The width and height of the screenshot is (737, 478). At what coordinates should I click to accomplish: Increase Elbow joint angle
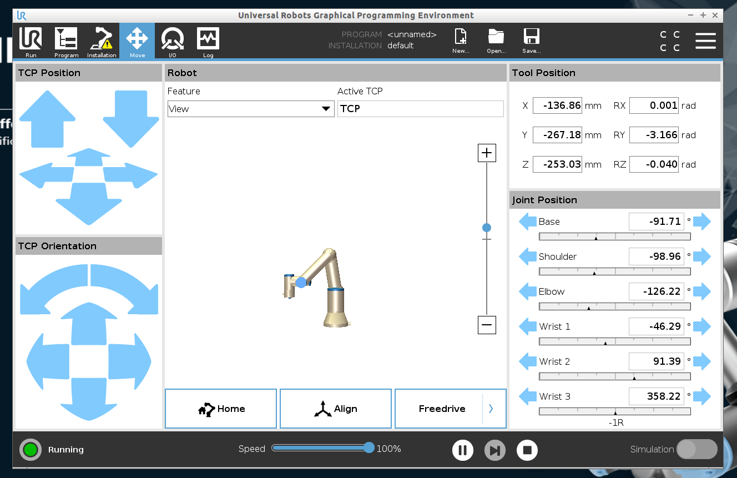click(x=702, y=291)
